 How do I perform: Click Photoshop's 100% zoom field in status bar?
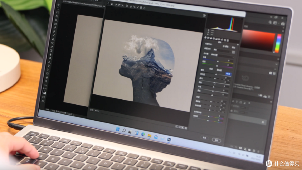coord(47,109)
